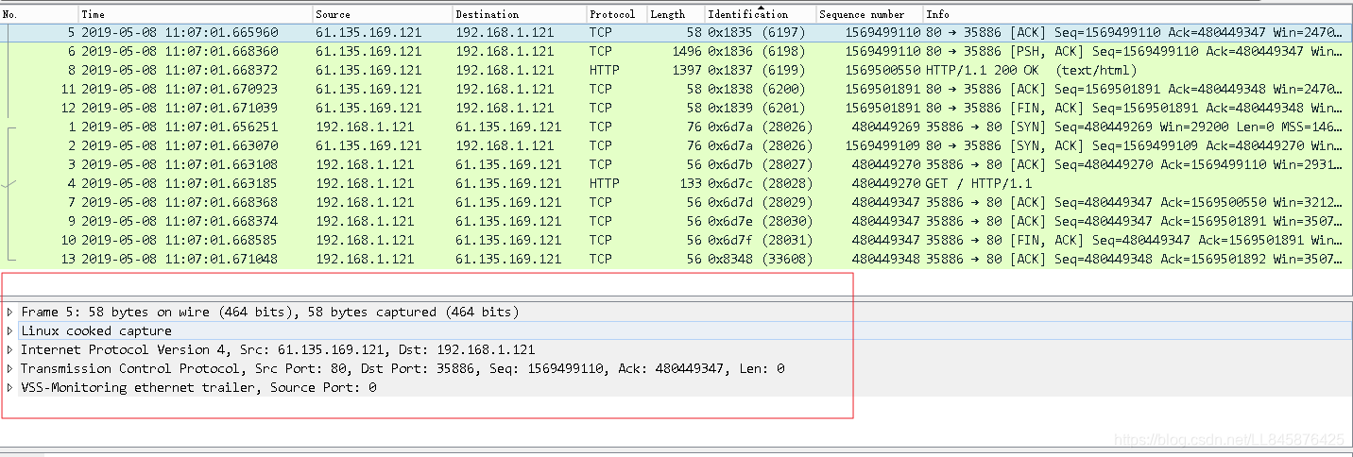Expand the Frame 5 details row
1353x457 pixels.
(x=10, y=312)
